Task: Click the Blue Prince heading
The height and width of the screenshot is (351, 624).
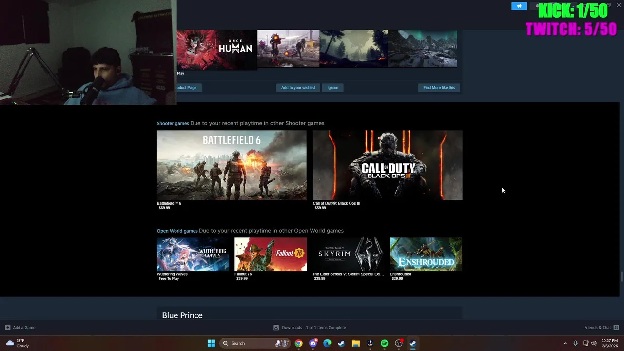Action: pyautogui.click(x=182, y=315)
